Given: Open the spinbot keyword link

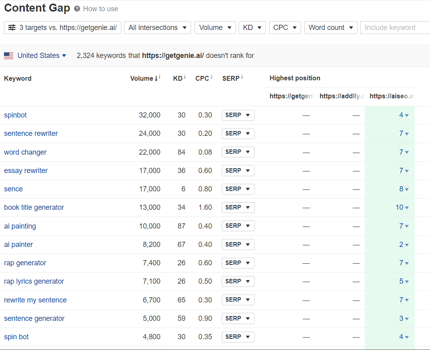Looking at the screenshot, I should (15, 115).
